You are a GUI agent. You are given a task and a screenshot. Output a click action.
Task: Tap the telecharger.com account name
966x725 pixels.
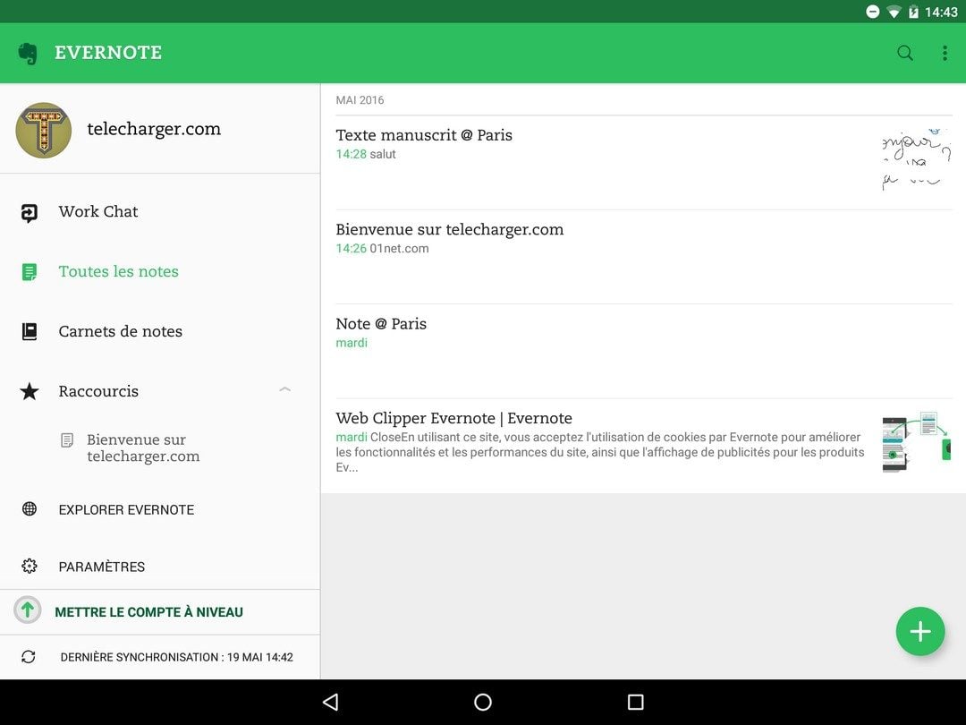(154, 129)
